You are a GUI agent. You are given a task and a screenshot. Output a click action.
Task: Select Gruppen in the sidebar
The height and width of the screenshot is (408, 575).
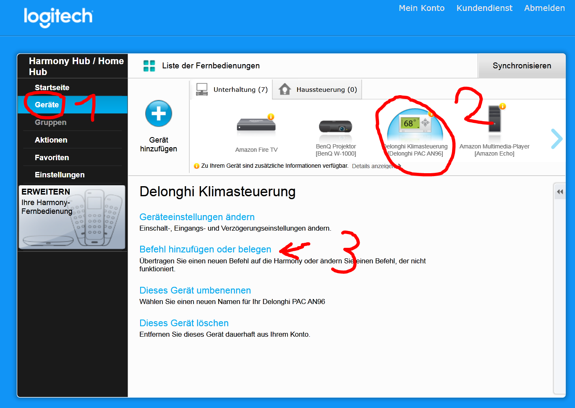50,122
